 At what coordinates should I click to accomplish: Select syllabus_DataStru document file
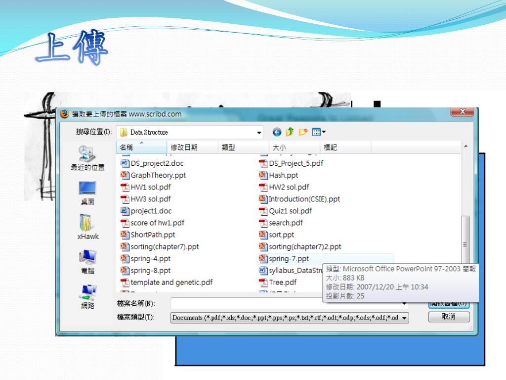[291, 271]
